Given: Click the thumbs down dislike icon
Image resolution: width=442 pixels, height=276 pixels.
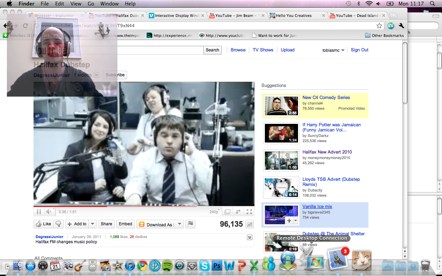Looking at the screenshot, I should click(58, 224).
